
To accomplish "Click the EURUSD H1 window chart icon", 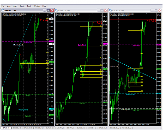I will [57, 10].
